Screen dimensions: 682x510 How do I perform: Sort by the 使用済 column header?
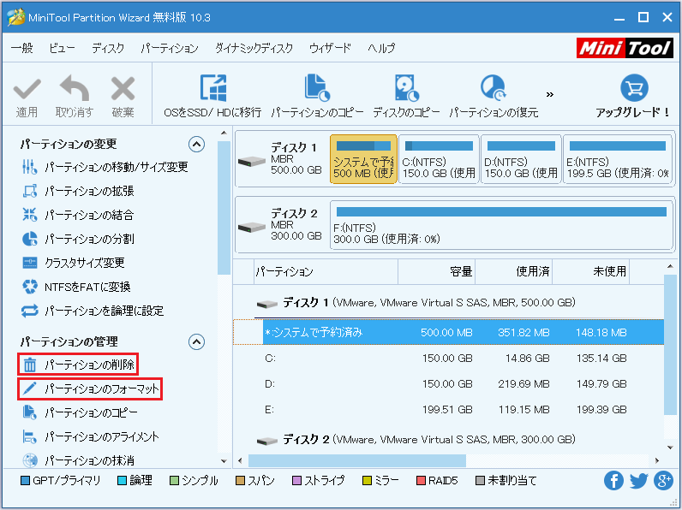[x=514, y=272]
